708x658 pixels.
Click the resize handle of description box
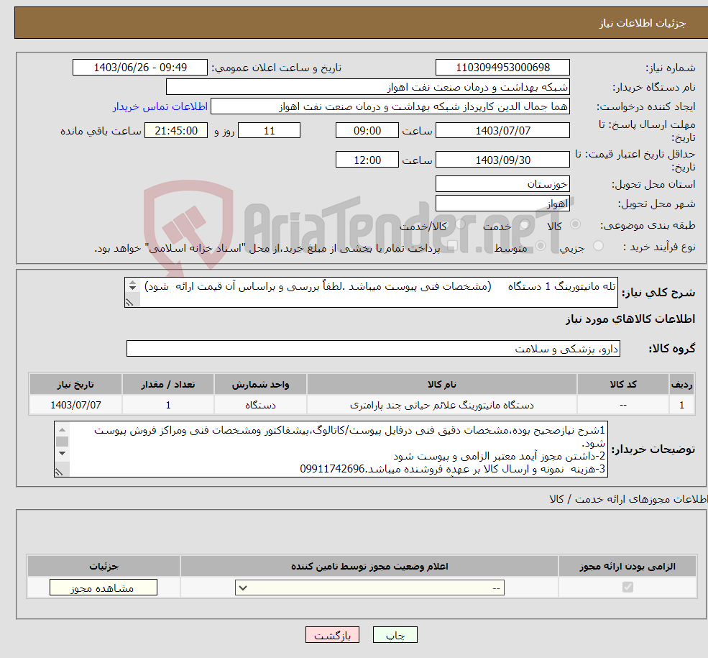click(x=129, y=303)
